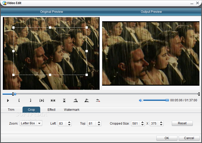Viewport: 202px width, 143px height.
Task: Click the middle-left crop handle
Action: (x=13, y=51)
